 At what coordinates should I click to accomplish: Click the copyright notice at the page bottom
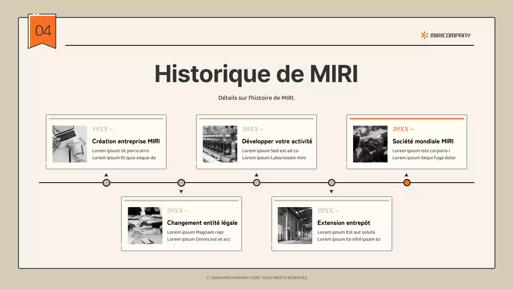(x=256, y=277)
